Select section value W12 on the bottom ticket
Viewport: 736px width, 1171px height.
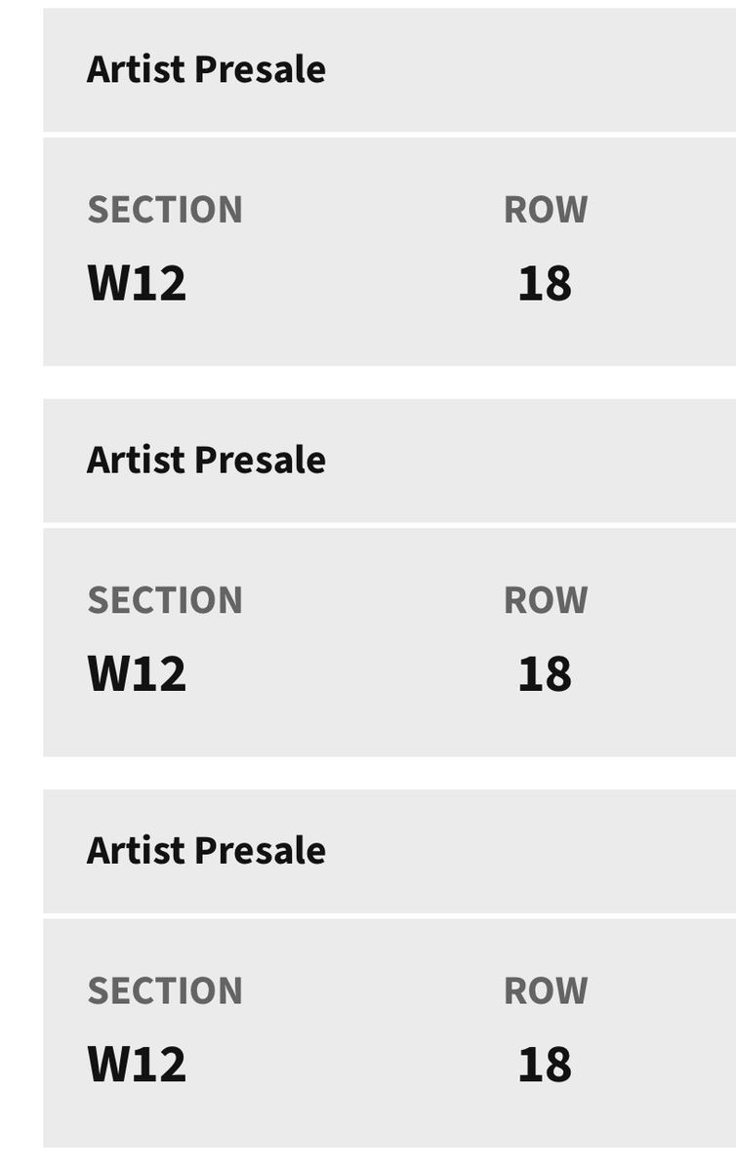(137, 1064)
